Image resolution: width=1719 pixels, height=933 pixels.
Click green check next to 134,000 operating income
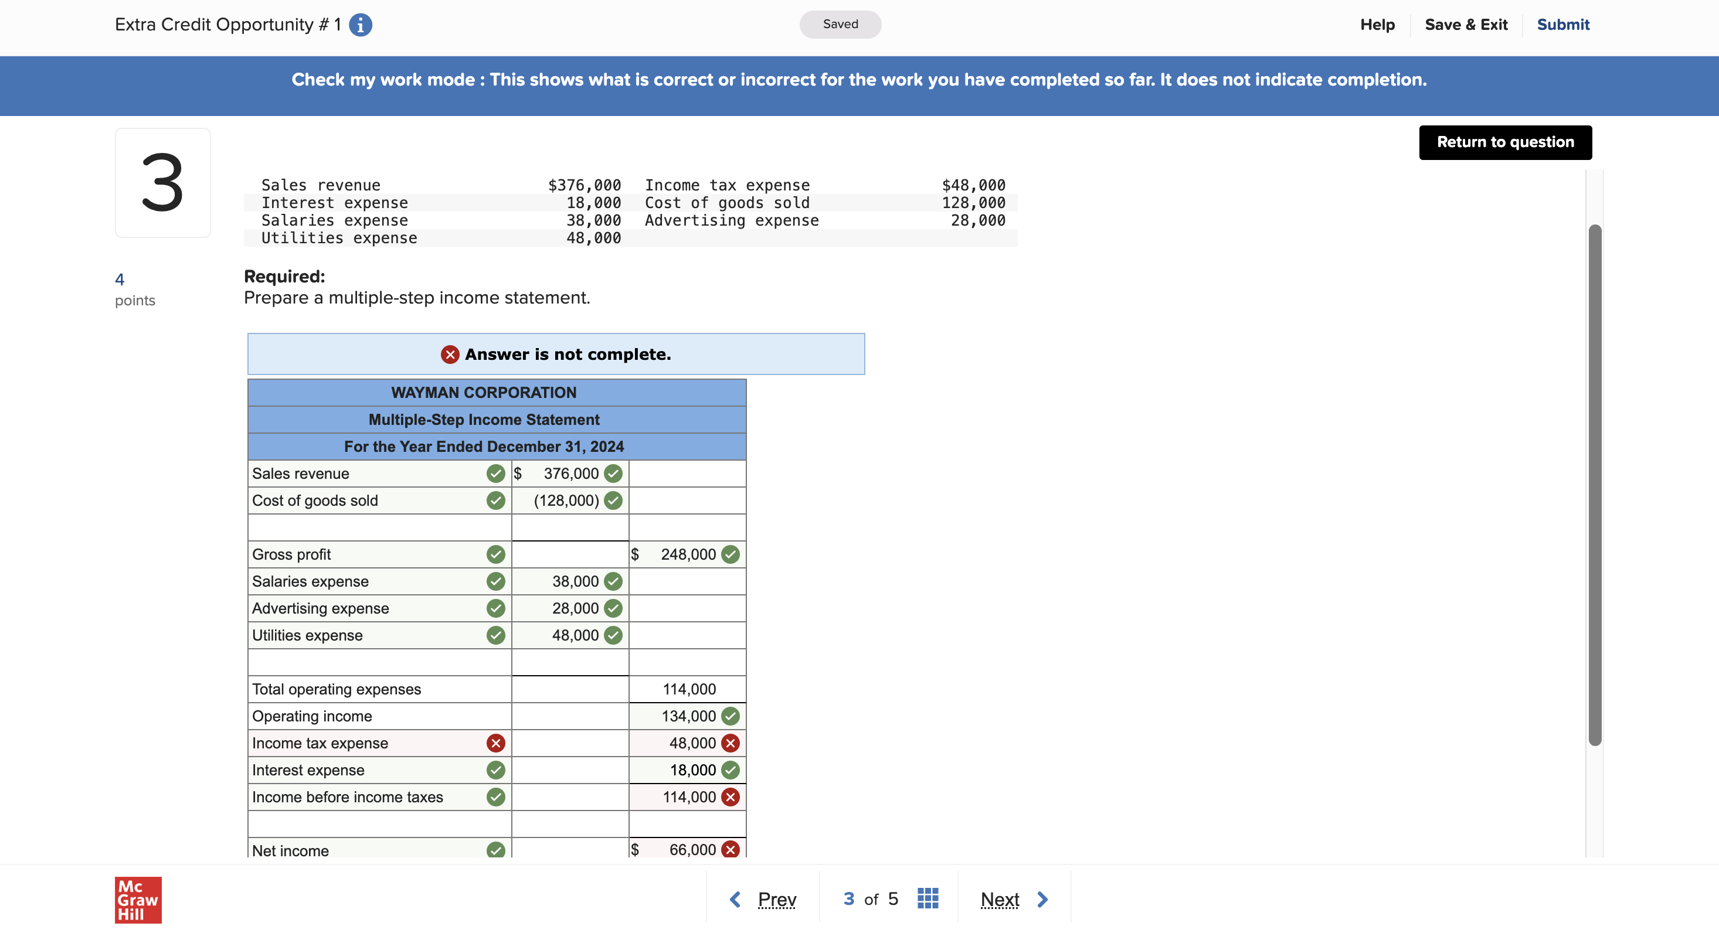click(x=731, y=716)
